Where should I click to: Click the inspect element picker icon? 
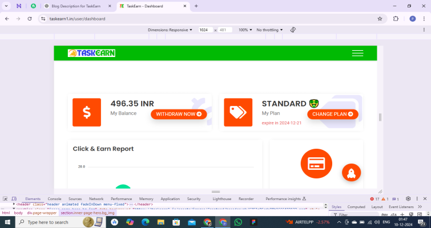[5, 199]
